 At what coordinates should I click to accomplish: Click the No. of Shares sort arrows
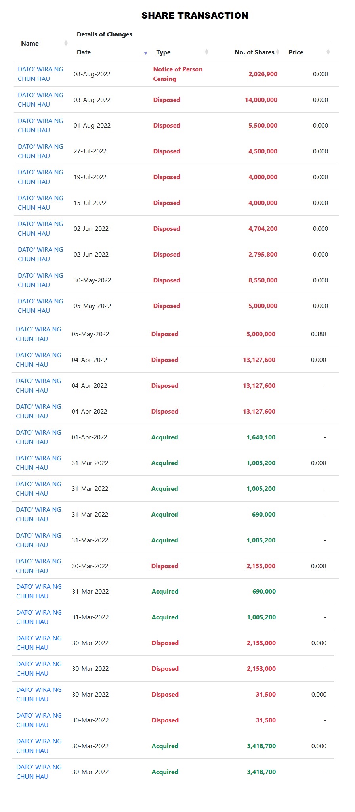pos(278,52)
